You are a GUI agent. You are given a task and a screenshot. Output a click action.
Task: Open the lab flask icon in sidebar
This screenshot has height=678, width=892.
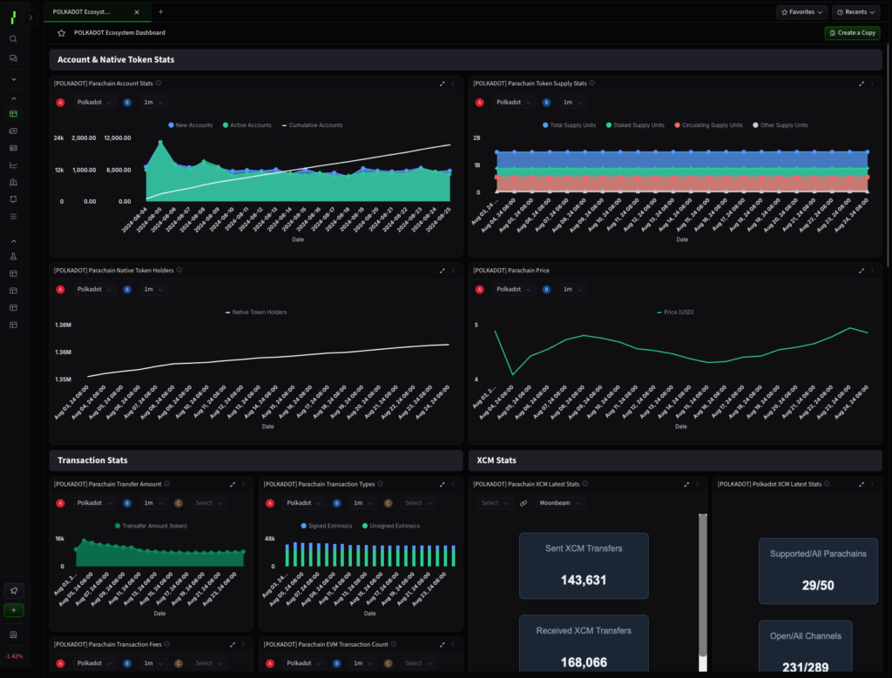coord(13,256)
